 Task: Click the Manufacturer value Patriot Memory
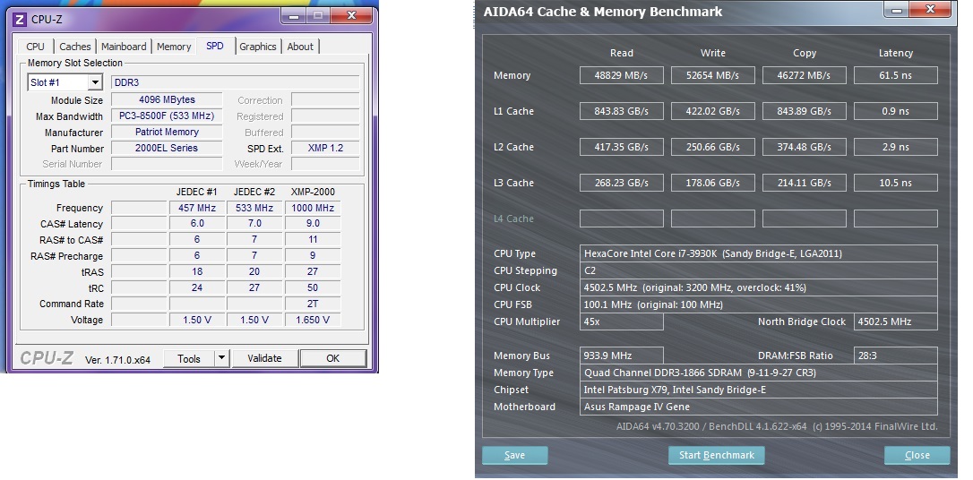pos(167,133)
